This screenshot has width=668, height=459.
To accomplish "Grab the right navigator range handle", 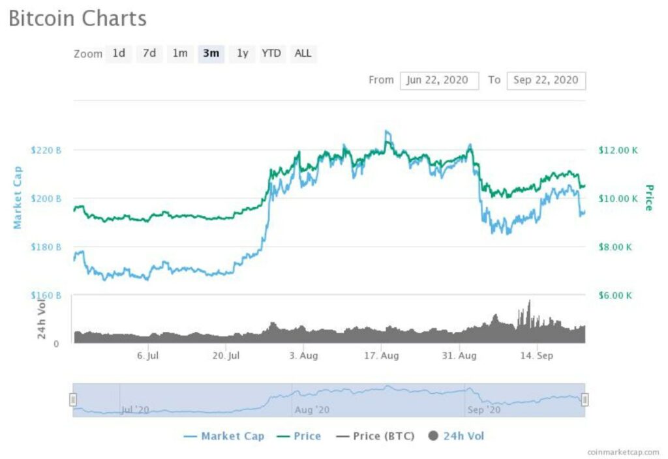I will pyautogui.click(x=584, y=400).
